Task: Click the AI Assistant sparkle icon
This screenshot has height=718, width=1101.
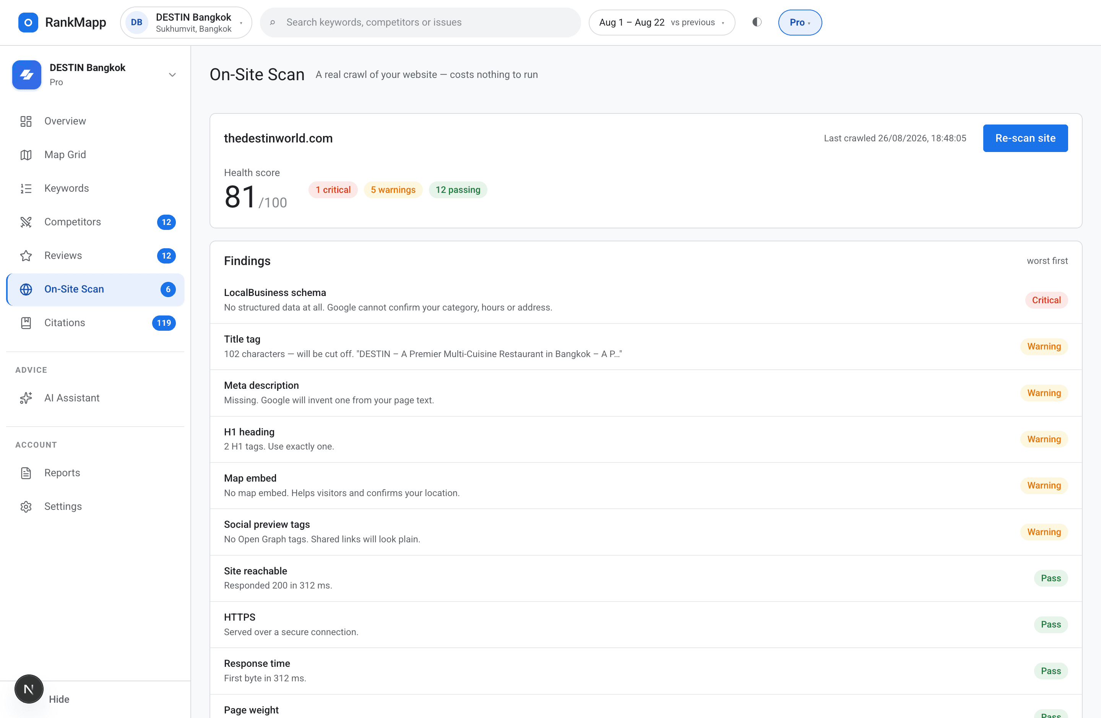Action: pyautogui.click(x=26, y=398)
